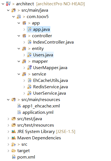This screenshot has height=161, width=111.
Task: Select app1_ehcache.xml file name
Action: pyautogui.click(x=41, y=106)
